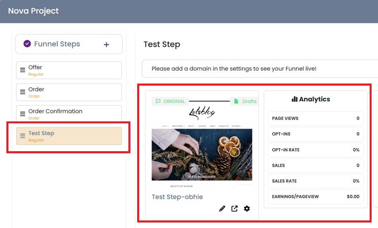Click the PAGE VIEWS analytics row
This screenshot has width=378, height=228.
click(x=315, y=118)
